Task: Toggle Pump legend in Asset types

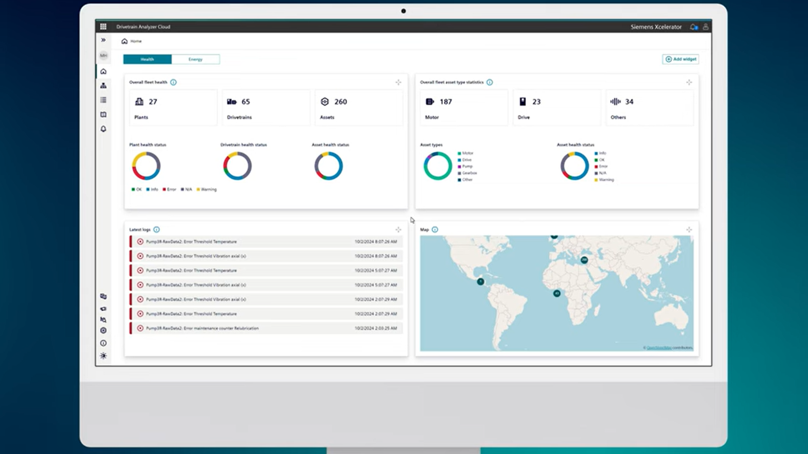Action: 465,166
